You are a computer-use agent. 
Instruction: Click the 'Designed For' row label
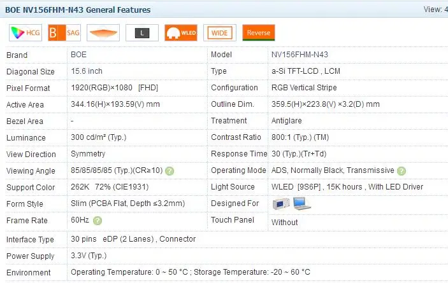pyautogui.click(x=235, y=204)
